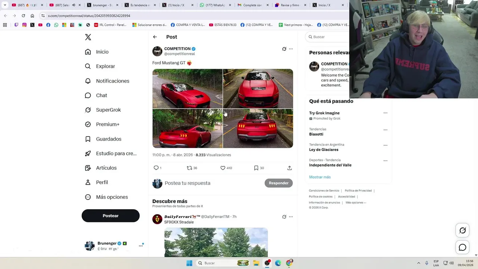Open the three-dot menu on the COMPETITION post
This screenshot has height=269, width=478.
pos(291,49)
